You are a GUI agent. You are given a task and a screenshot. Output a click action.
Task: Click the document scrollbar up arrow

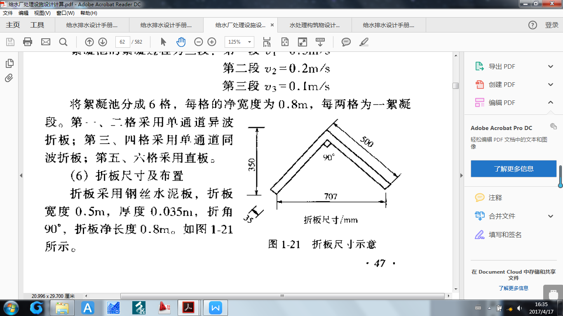pos(455,56)
